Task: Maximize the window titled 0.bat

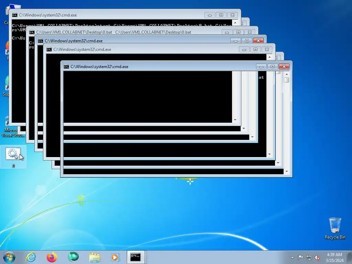Action: [x=238, y=32]
